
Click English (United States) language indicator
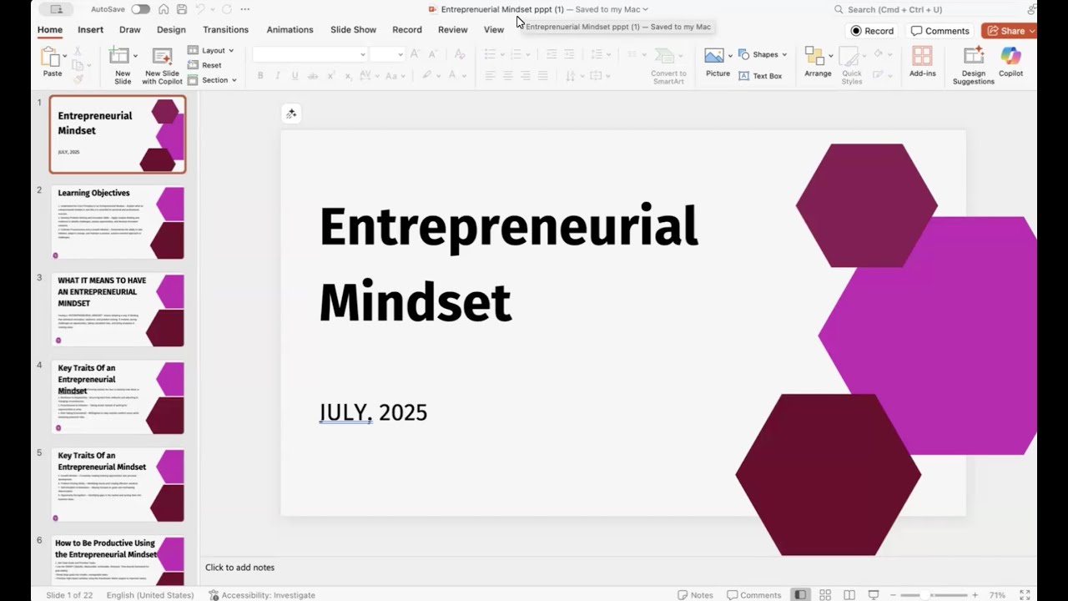tap(150, 595)
